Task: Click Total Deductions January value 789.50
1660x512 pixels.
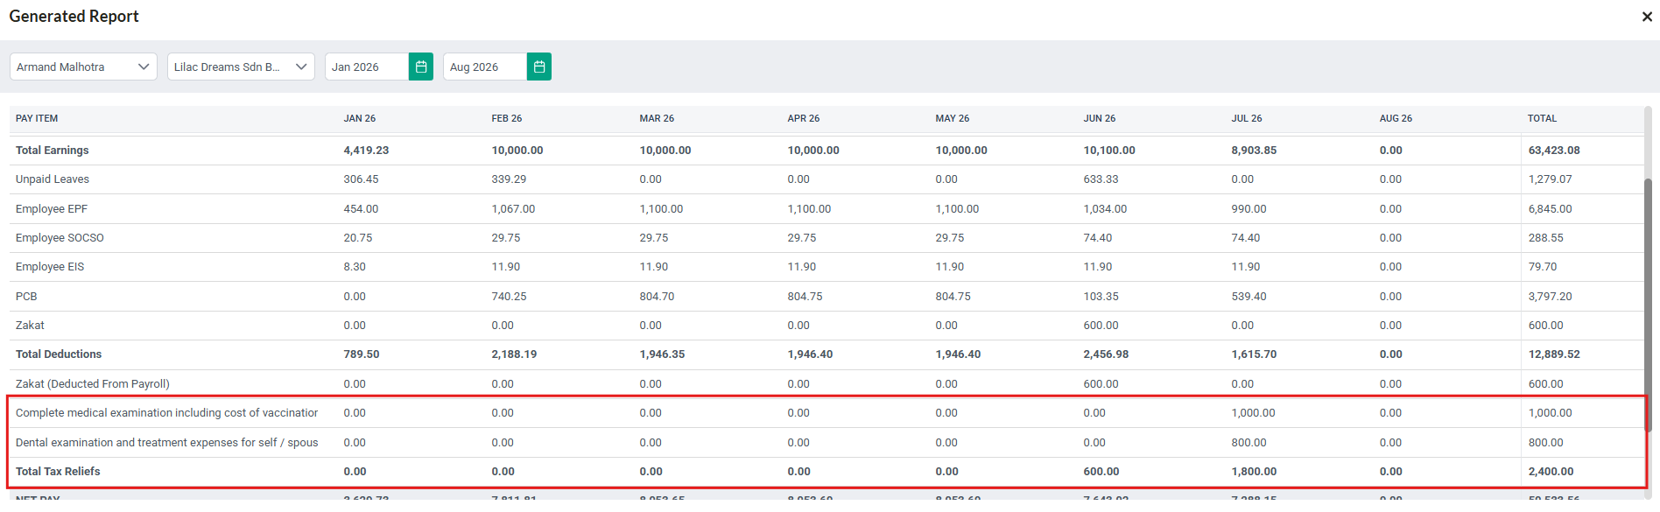Action: coord(361,354)
